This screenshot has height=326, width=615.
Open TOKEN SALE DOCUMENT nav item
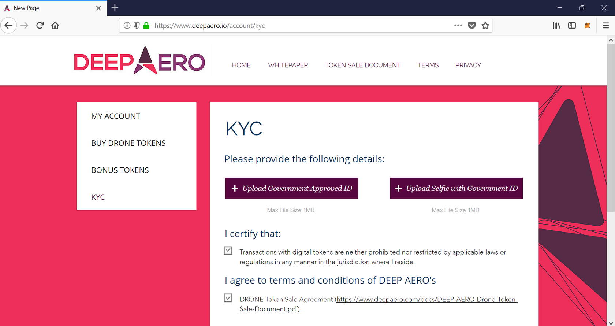(x=363, y=65)
